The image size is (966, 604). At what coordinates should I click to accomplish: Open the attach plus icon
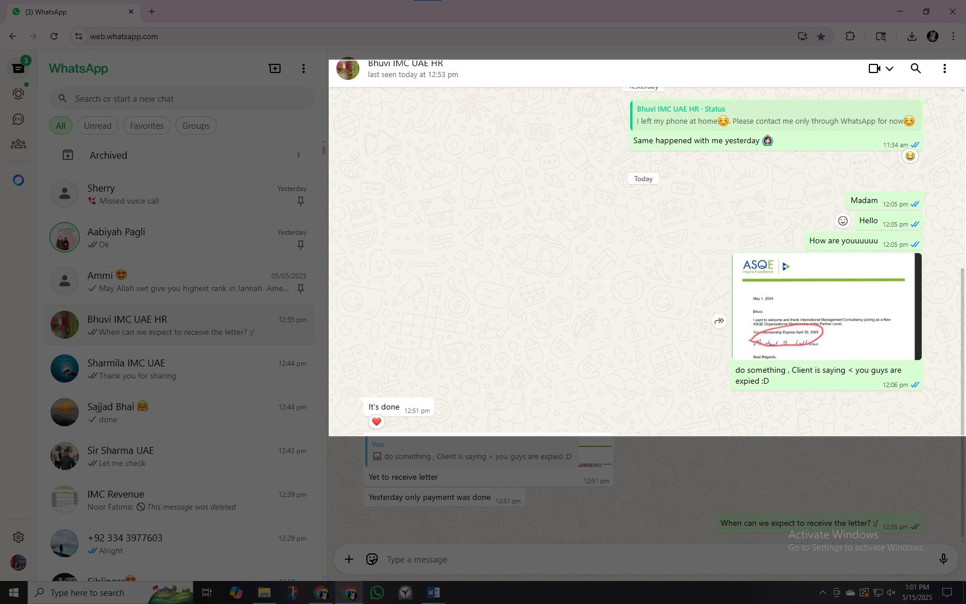point(349,559)
